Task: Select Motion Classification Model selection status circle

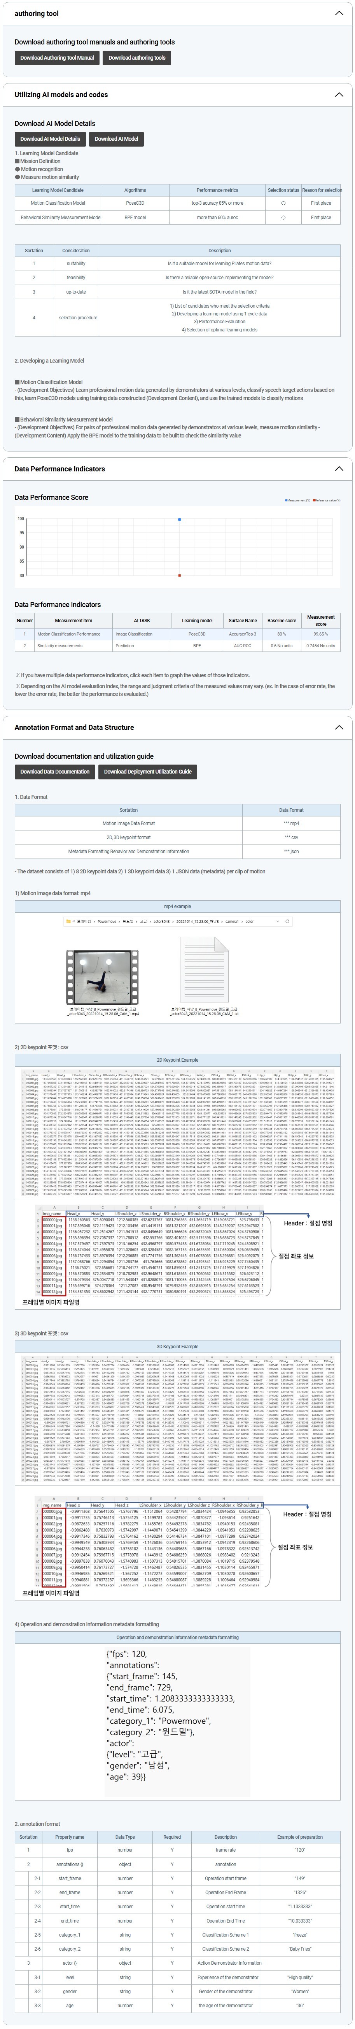Action: [x=283, y=203]
